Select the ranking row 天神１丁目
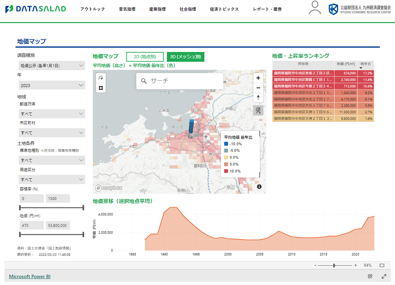Viewport: 395px width, 285px height. [323, 112]
